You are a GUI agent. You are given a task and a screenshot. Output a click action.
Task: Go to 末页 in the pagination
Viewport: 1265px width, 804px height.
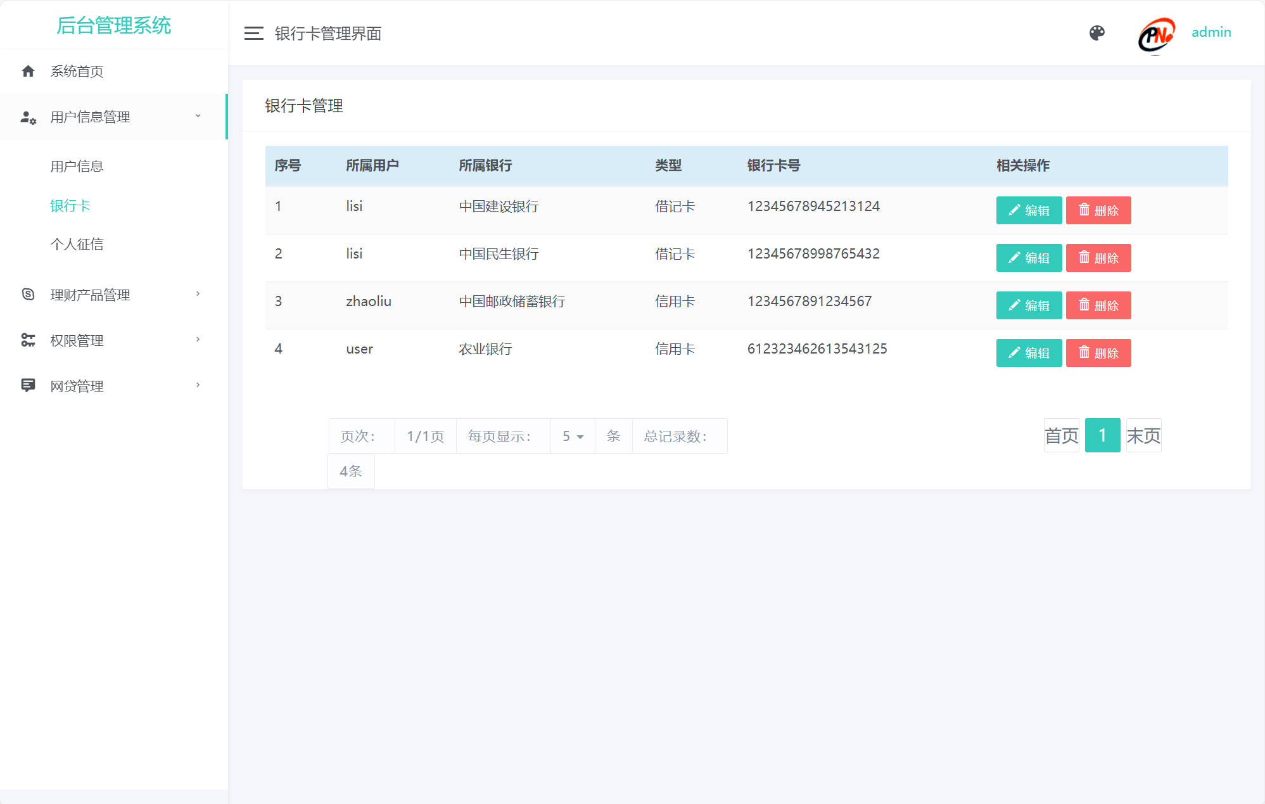coord(1143,435)
